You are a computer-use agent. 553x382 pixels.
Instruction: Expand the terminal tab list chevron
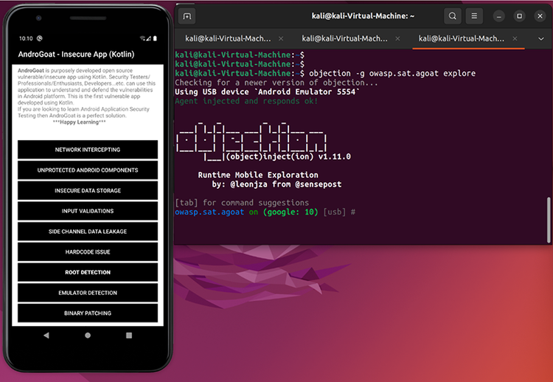(541, 39)
